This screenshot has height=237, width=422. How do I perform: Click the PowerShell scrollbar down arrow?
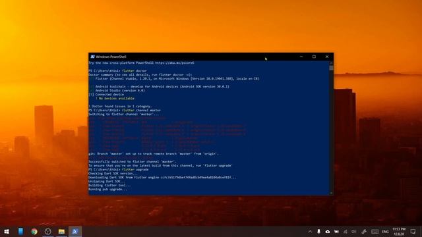(331, 193)
